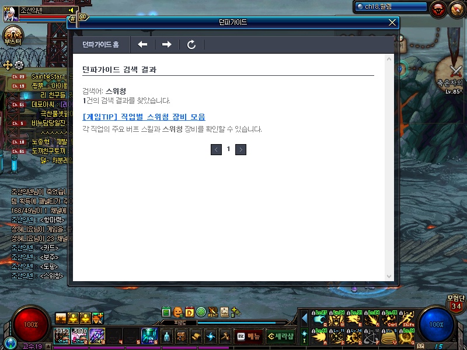Image resolution: width=467 pixels, height=350 pixels.
Task: Select page 1 of the search results
Action: pos(228,149)
